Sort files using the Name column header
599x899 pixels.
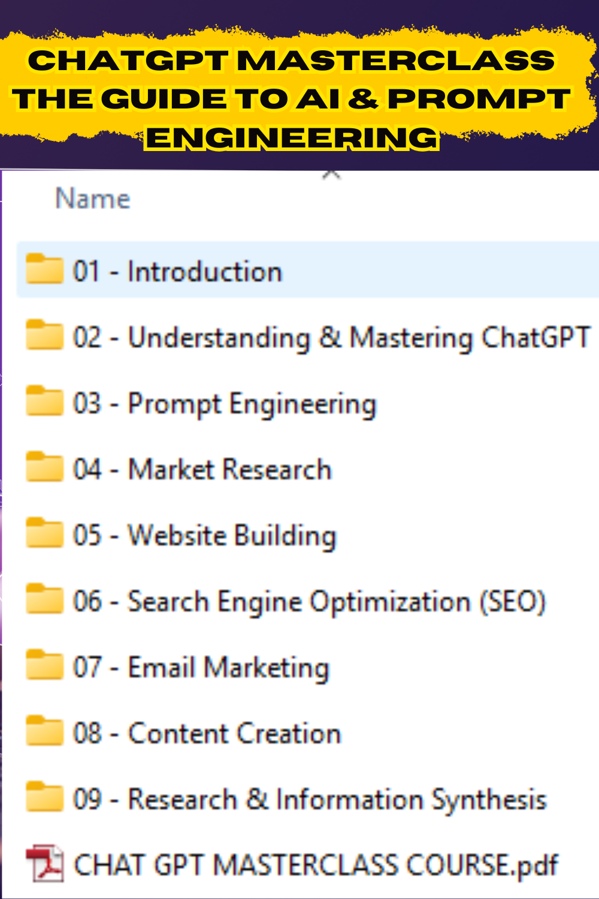click(93, 198)
